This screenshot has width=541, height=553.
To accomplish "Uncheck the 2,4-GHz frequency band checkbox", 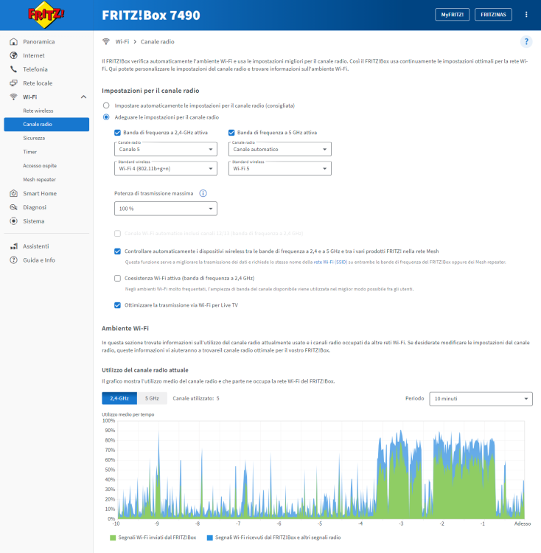I will click(x=117, y=133).
